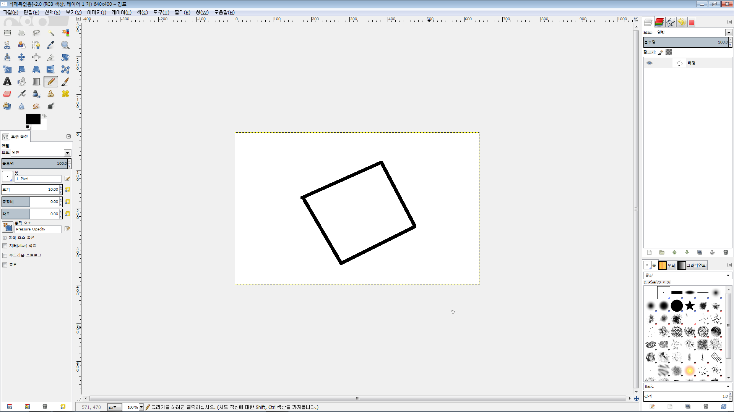Adjust the layer 불투명 opacity slider

(686, 42)
